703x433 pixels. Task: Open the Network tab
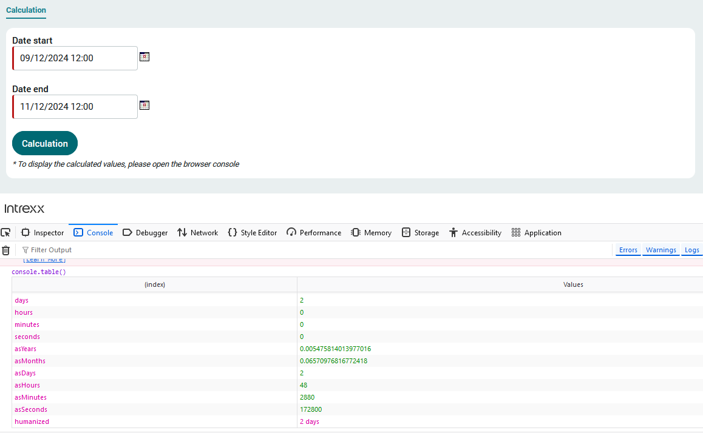click(198, 232)
